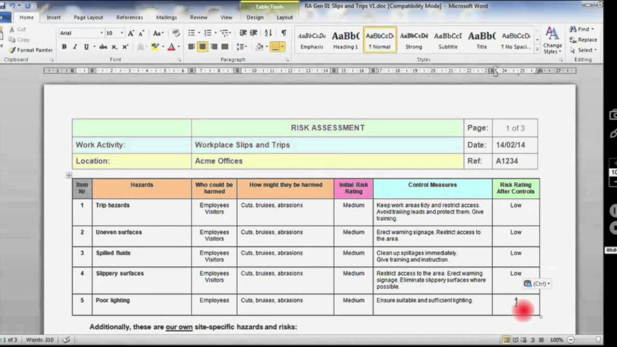Screen dimensions: 617x347
Task: Open the Mailings tab
Action: 166,17
